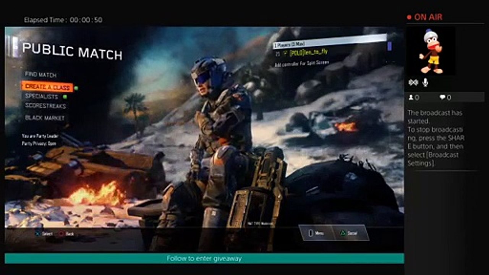489x275 pixels.
Task: Click the ON AIR status label
Action: click(x=428, y=17)
